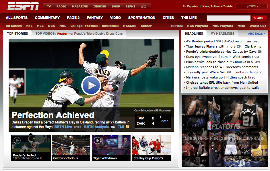
Task: Click video camera icon beside A's Braden perfect
Action: click(218, 41)
